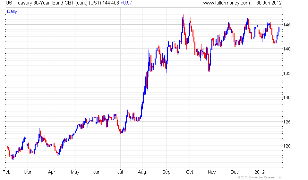Click the '120' y-axis label

[287, 146]
